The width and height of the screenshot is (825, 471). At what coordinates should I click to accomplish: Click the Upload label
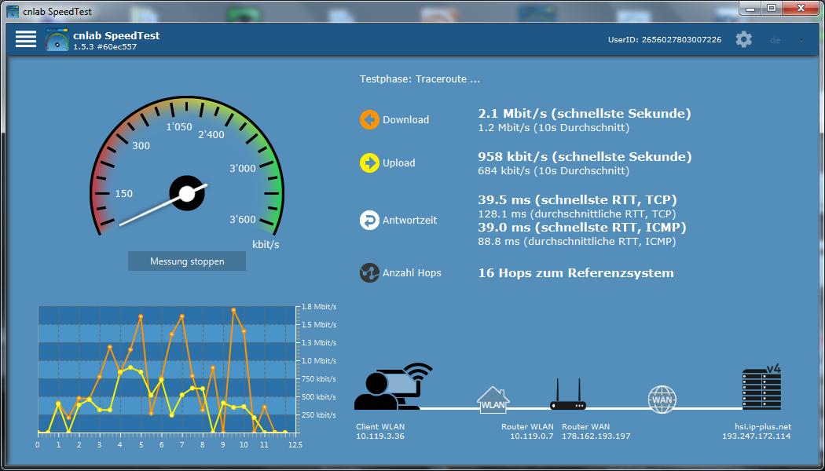pos(399,163)
